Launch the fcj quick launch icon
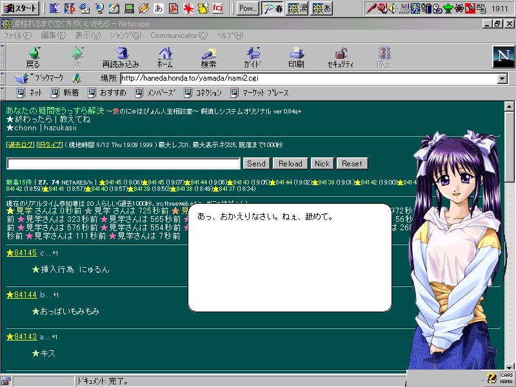The image size is (516, 387). point(217,8)
